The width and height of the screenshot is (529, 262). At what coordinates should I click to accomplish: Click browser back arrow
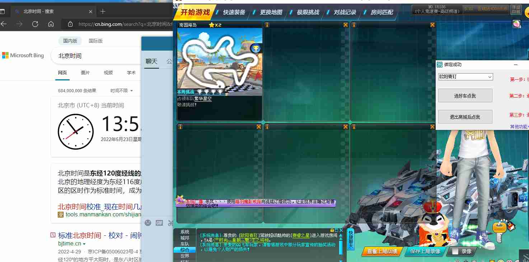[4, 24]
